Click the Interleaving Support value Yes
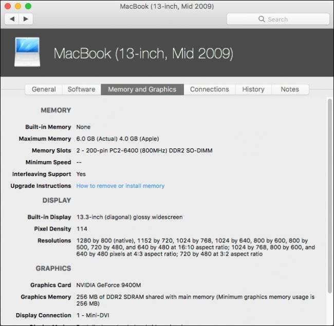 coord(81,174)
